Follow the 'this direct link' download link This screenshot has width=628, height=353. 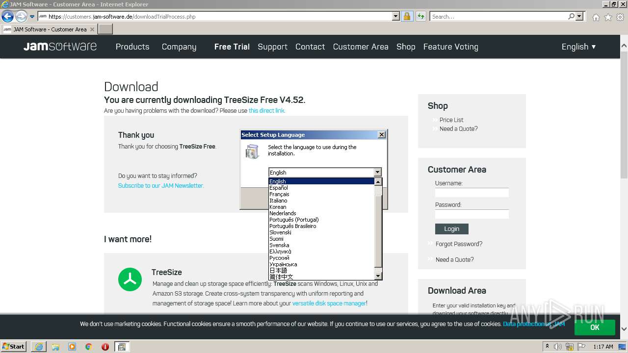267,111
